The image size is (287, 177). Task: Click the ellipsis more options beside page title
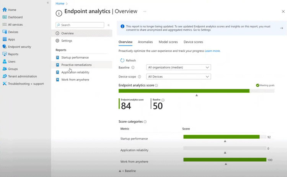[x=145, y=11]
